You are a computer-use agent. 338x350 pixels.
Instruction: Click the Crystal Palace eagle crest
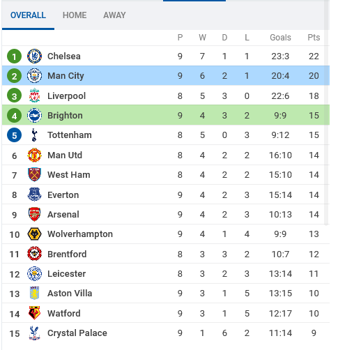pyautogui.click(x=34, y=333)
